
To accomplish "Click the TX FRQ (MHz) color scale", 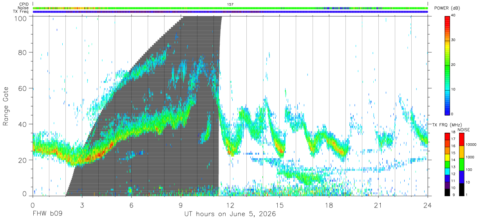I will (x=447, y=164).
